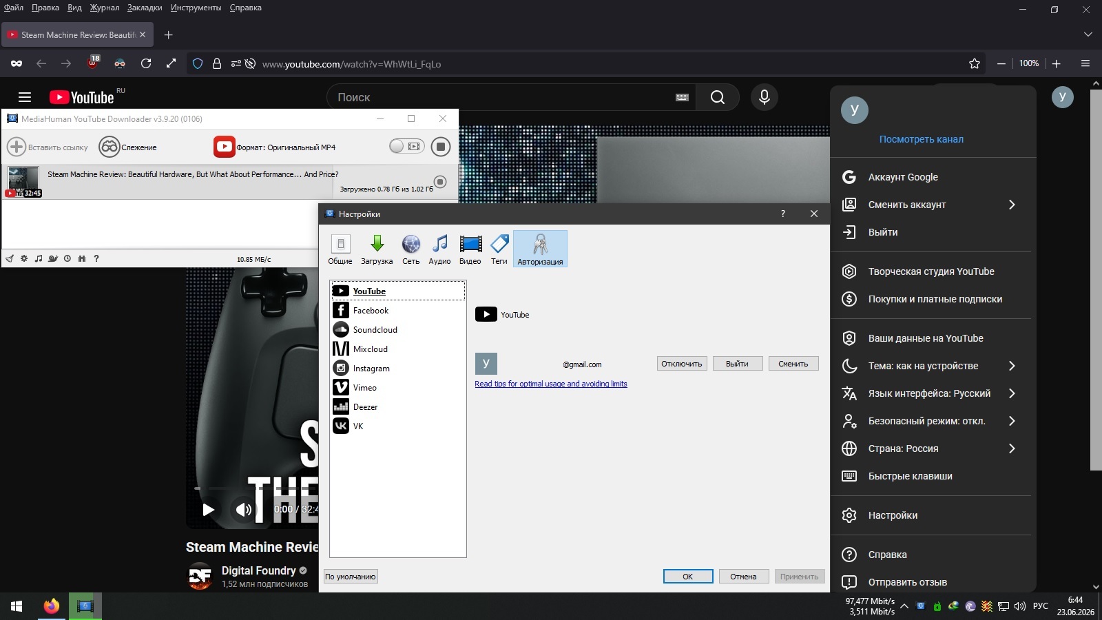Open the YouTube hamburger guide menu
Viewport: 1102px width, 620px height.
click(x=25, y=97)
